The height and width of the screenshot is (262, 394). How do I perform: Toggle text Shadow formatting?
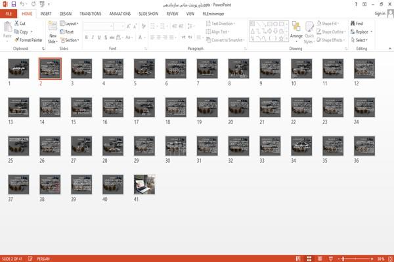click(106, 37)
